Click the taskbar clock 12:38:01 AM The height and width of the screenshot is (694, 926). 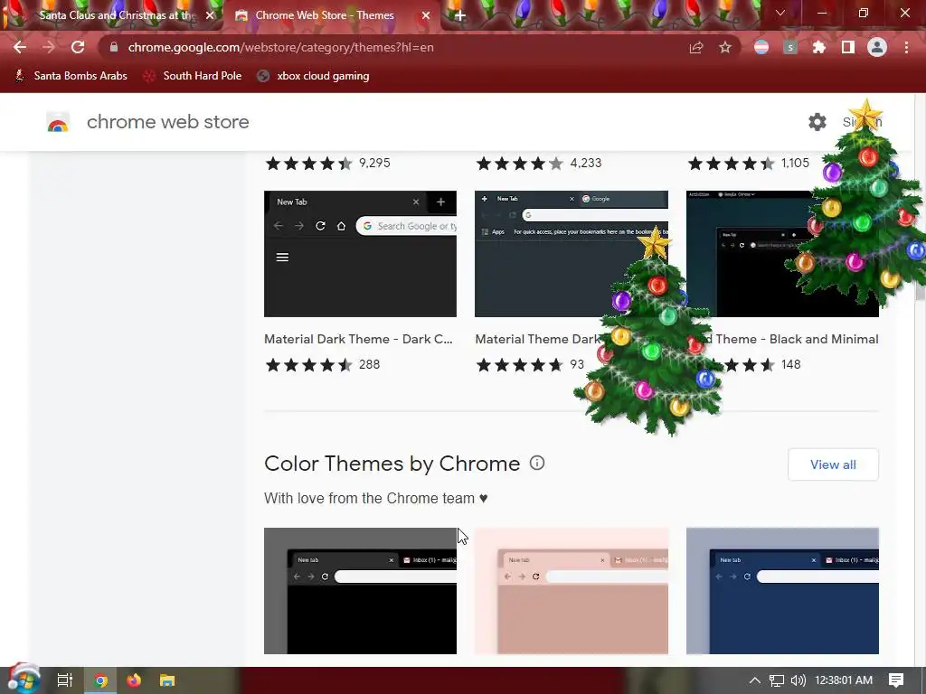coord(844,680)
